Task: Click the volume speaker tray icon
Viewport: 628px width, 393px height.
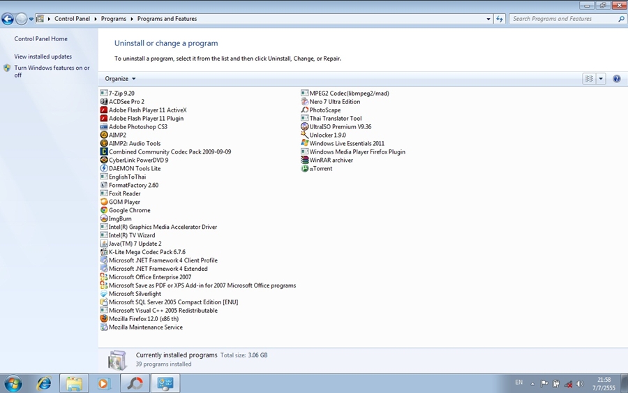Action: pos(580,384)
